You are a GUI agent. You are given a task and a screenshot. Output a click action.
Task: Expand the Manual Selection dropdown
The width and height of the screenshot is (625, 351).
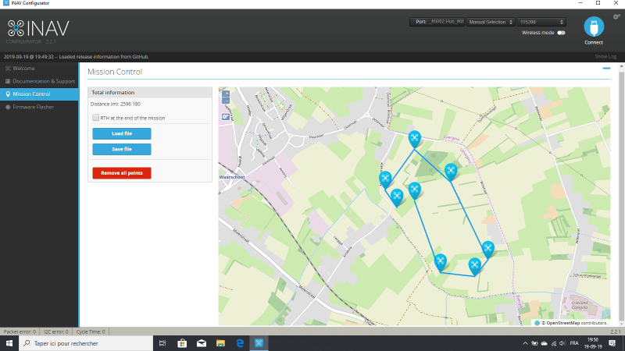coord(490,22)
